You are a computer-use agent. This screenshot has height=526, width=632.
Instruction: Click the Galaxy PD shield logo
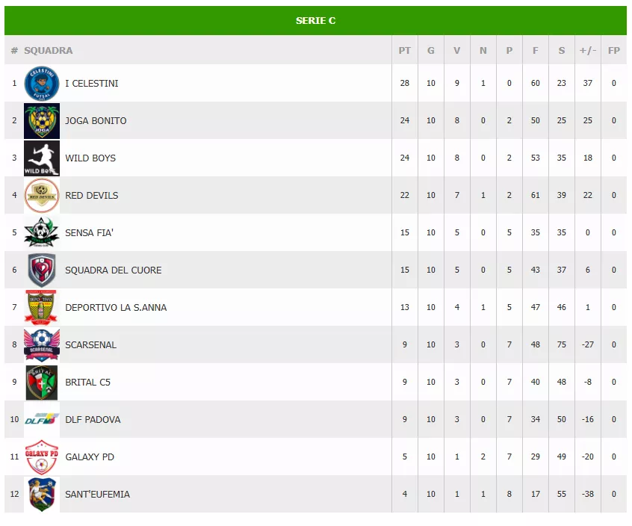(x=42, y=457)
